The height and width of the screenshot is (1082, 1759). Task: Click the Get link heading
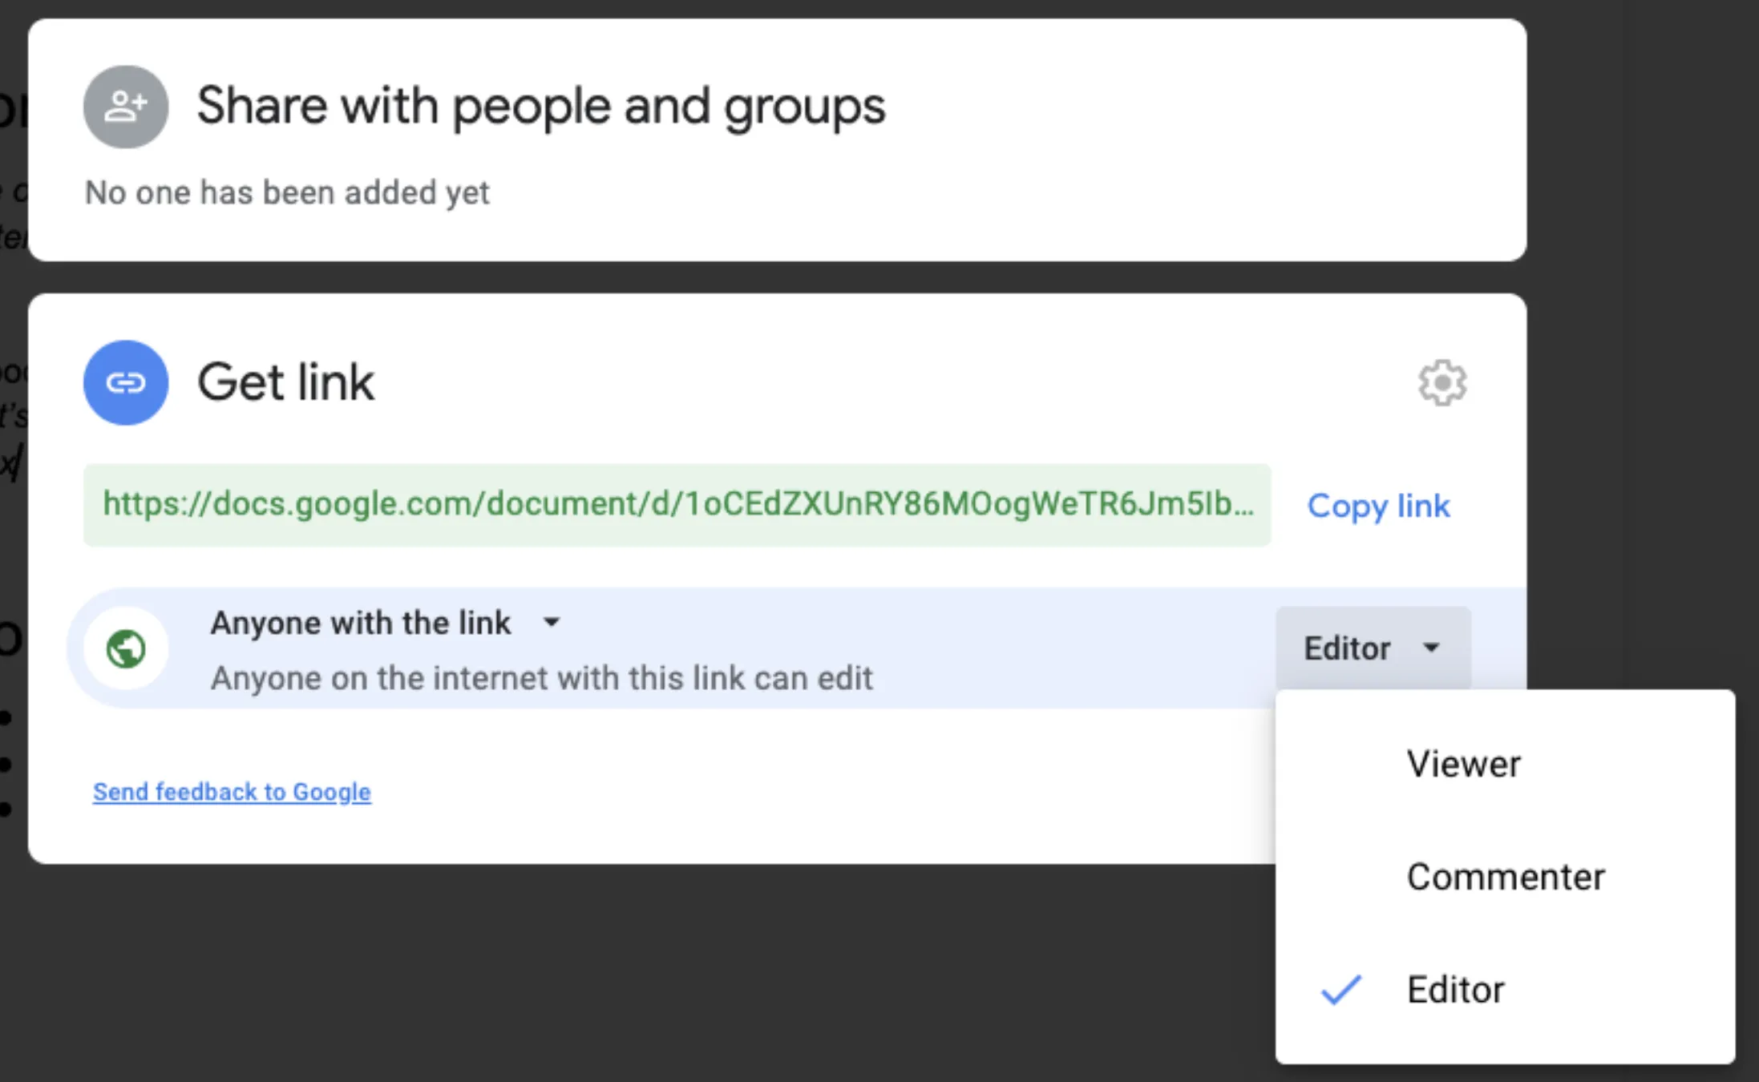285,382
